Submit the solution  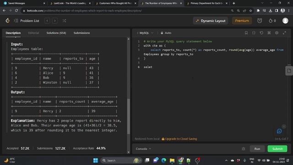277,149
